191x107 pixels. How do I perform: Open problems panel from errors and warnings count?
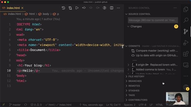pos(36,105)
